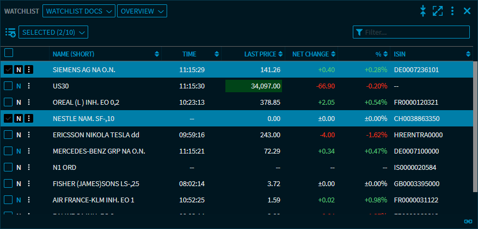Image resolution: width=478 pixels, height=229 pixels.
Task: Open the widget options three-dot menu
Action: tap(452, 11)
